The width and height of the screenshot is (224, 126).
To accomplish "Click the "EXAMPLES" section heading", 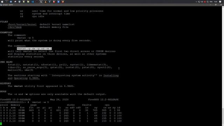I will [x=6, y=33].
